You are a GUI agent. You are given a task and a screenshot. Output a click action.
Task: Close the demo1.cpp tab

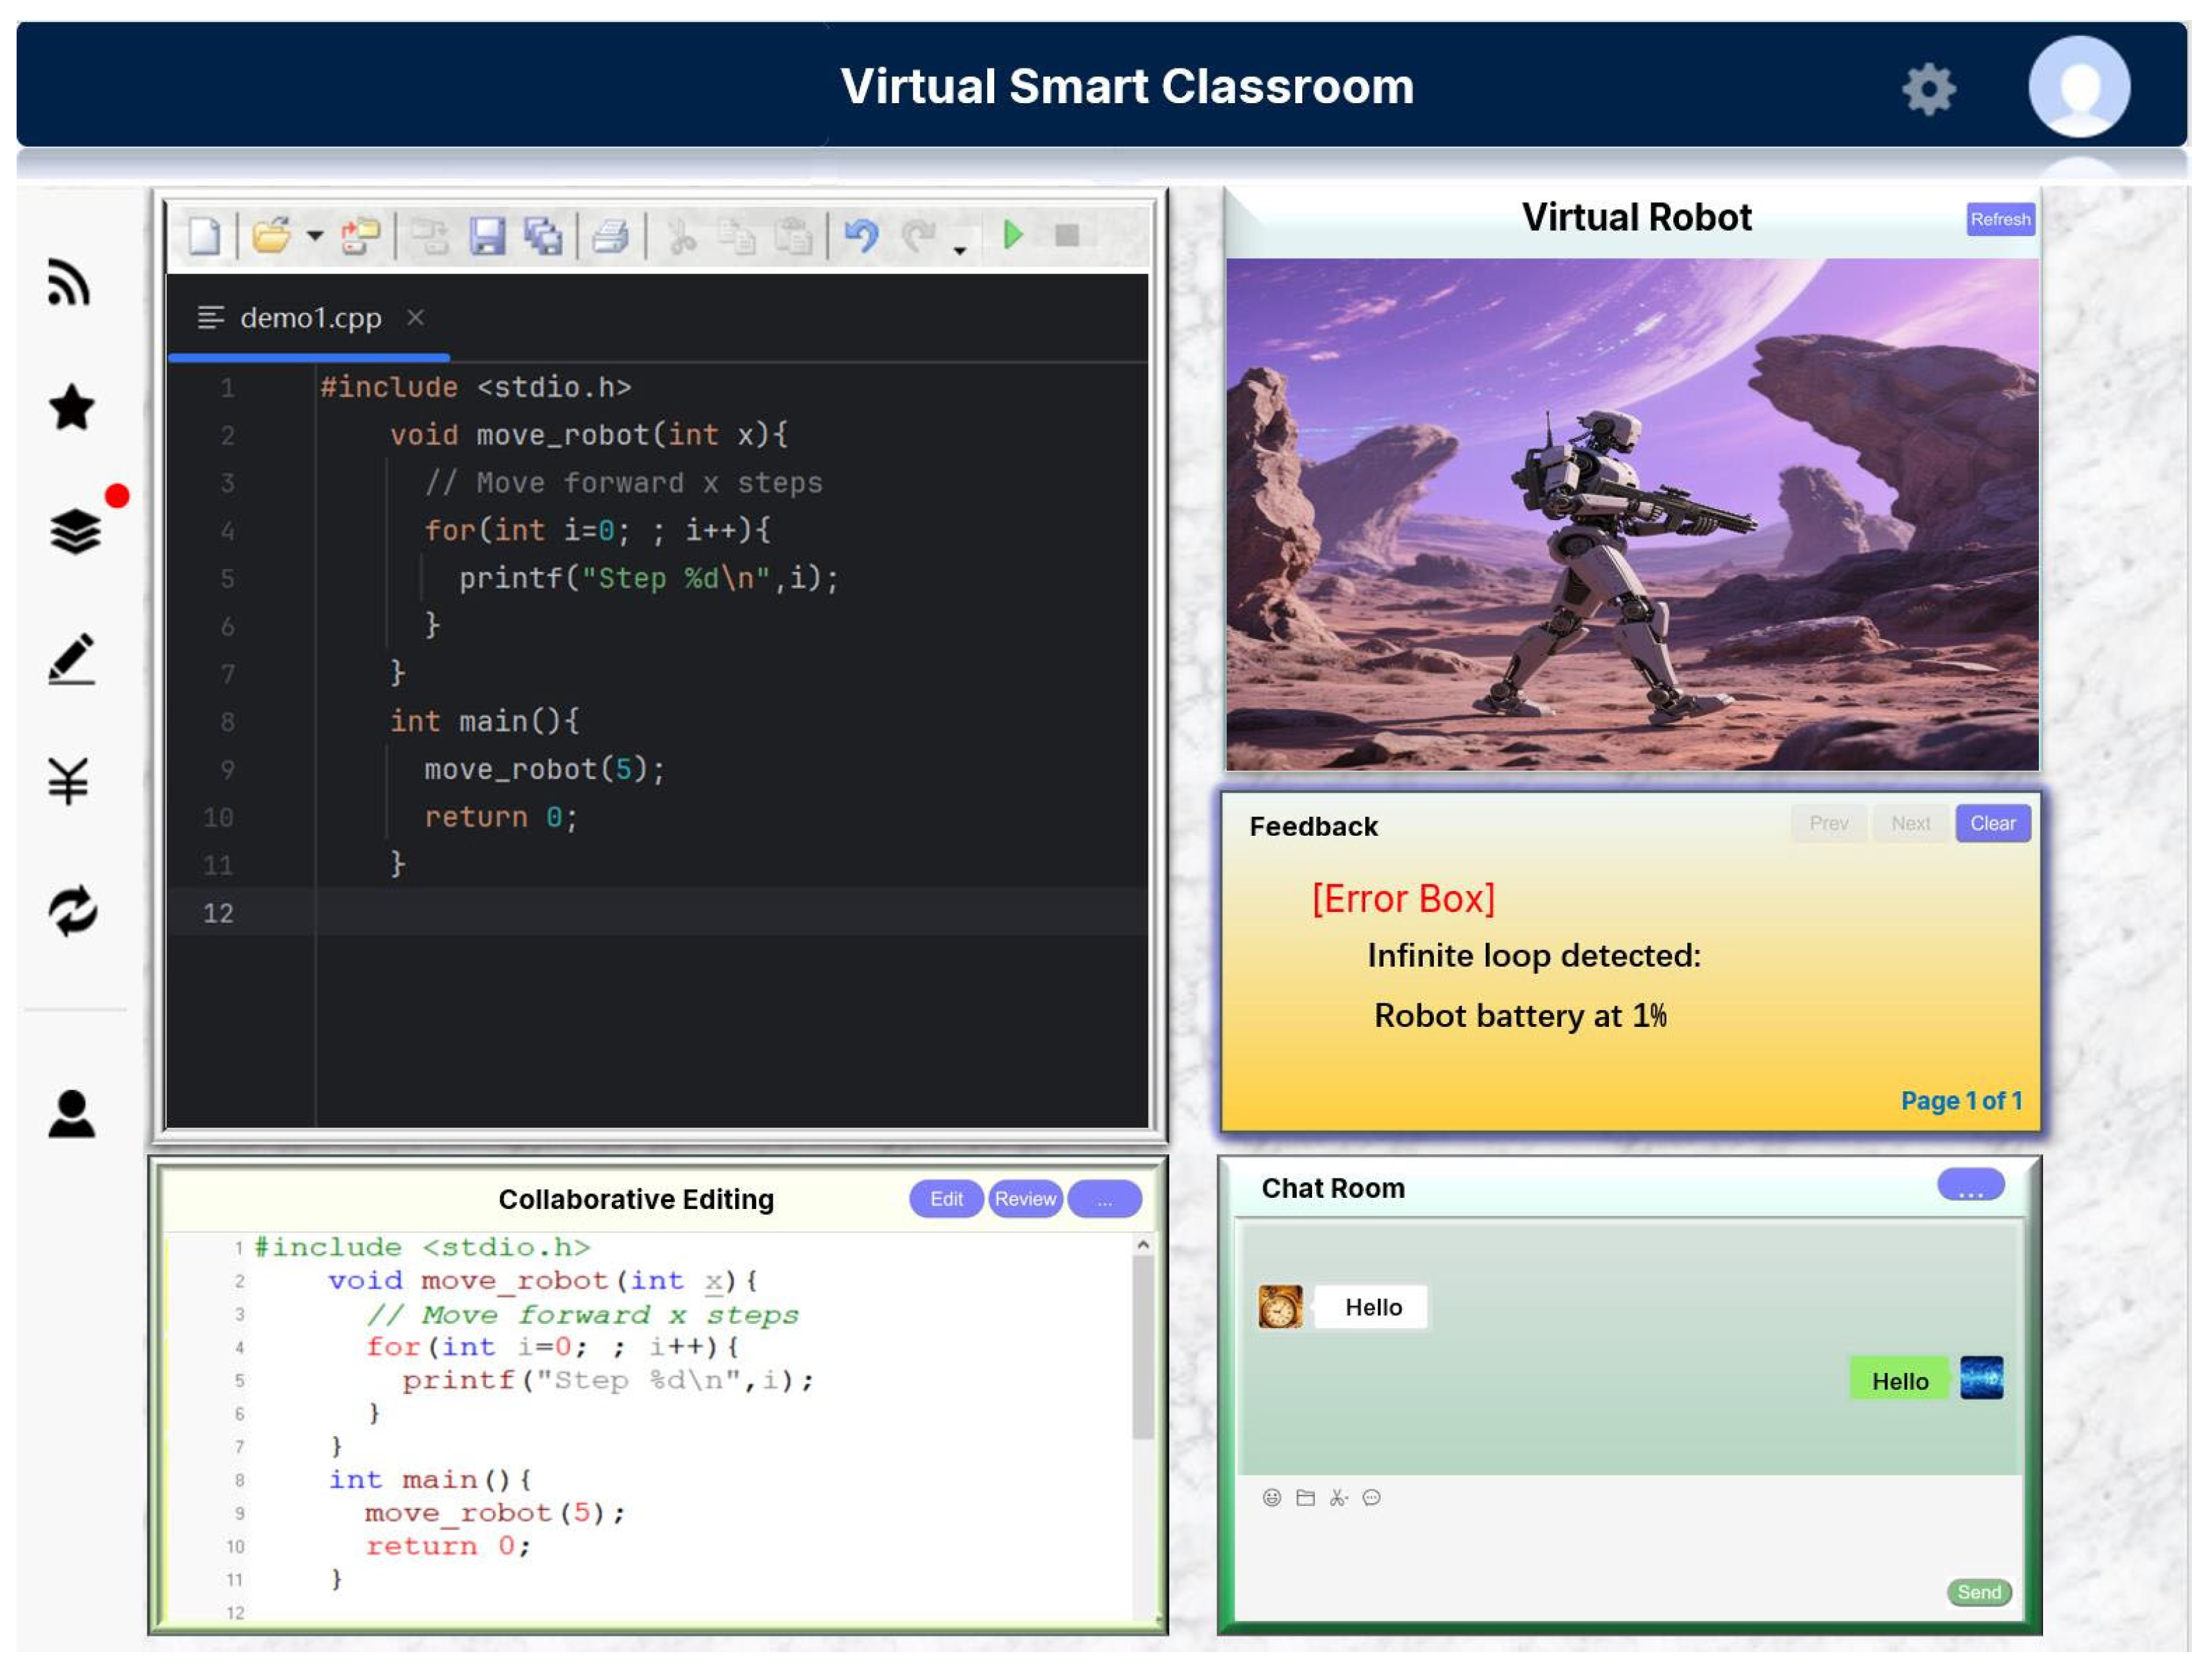click(x=416, y=317)
